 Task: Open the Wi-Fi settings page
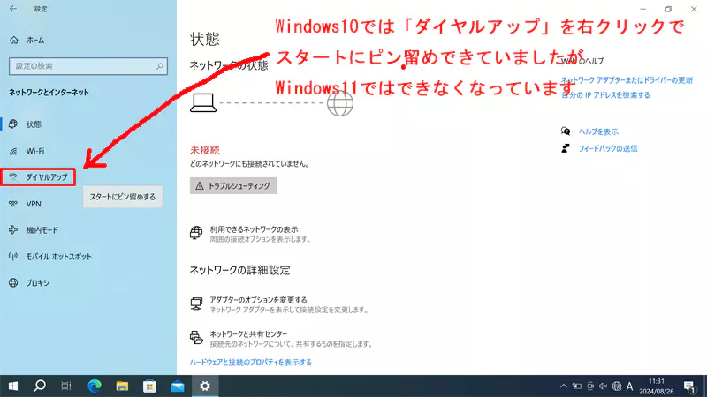tap(34, 151)
